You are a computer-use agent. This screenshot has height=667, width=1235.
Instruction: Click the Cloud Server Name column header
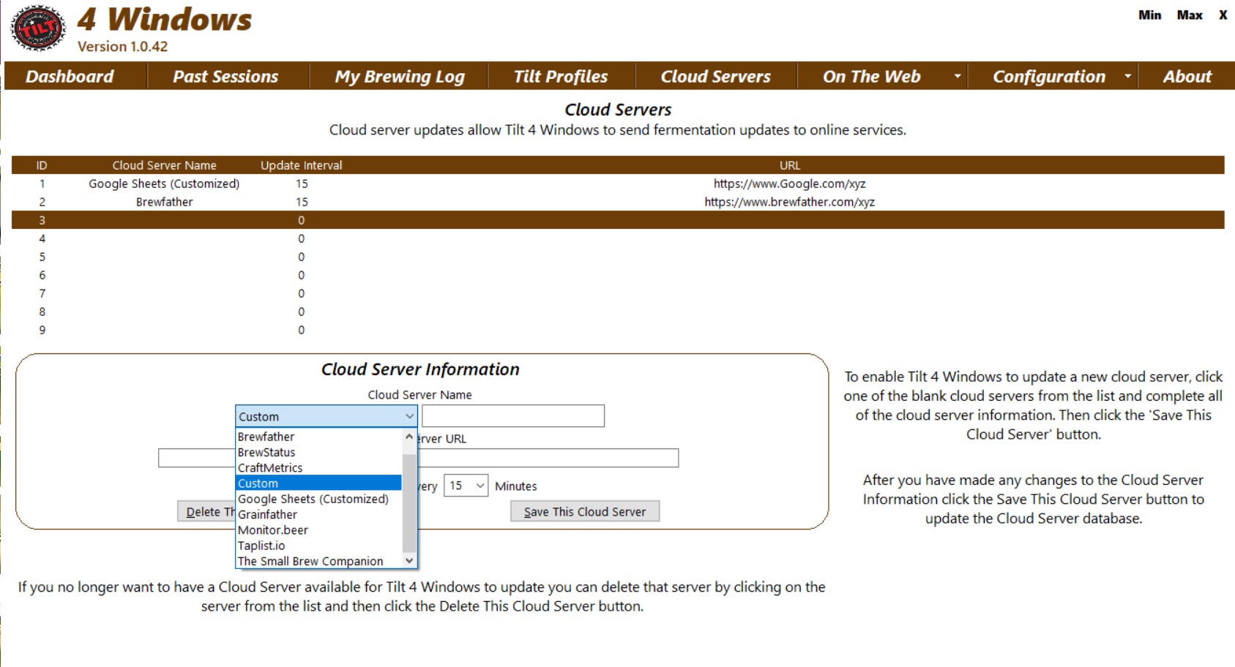click(164, 165)
